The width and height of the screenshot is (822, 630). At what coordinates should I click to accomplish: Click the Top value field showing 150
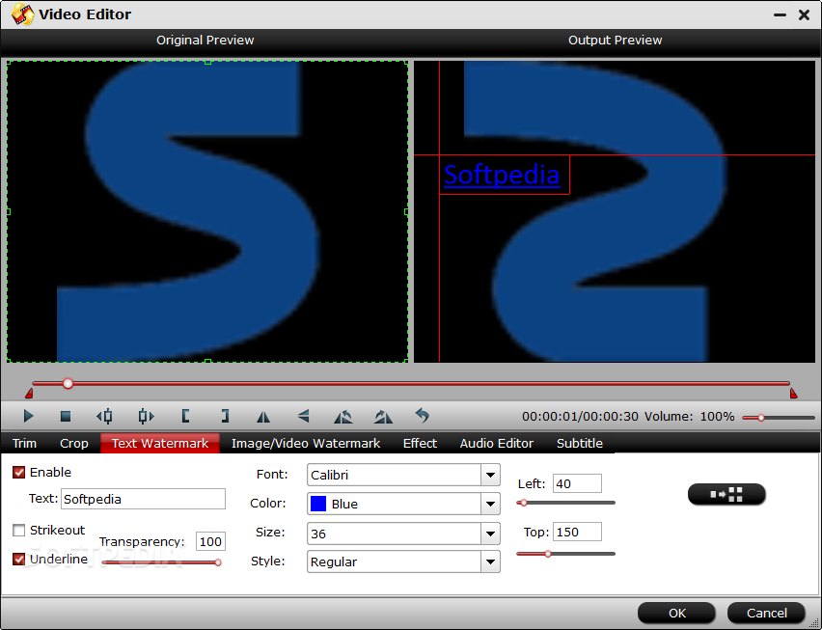[x=577, y=532]
